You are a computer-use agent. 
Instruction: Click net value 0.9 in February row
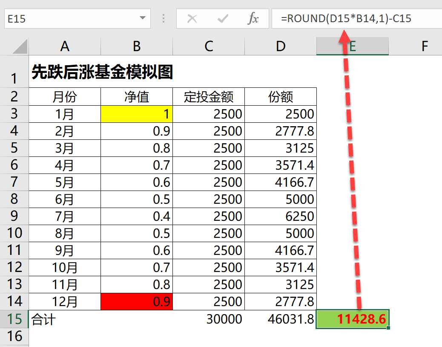tap(137, 131)
